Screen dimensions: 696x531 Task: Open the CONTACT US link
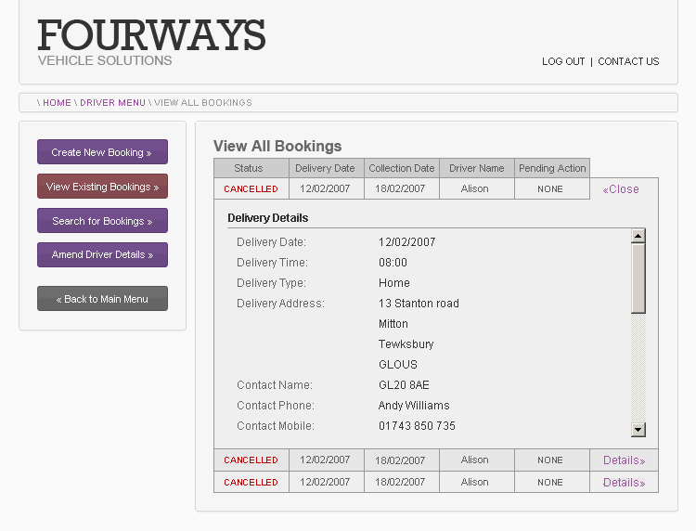coord(628,61)
